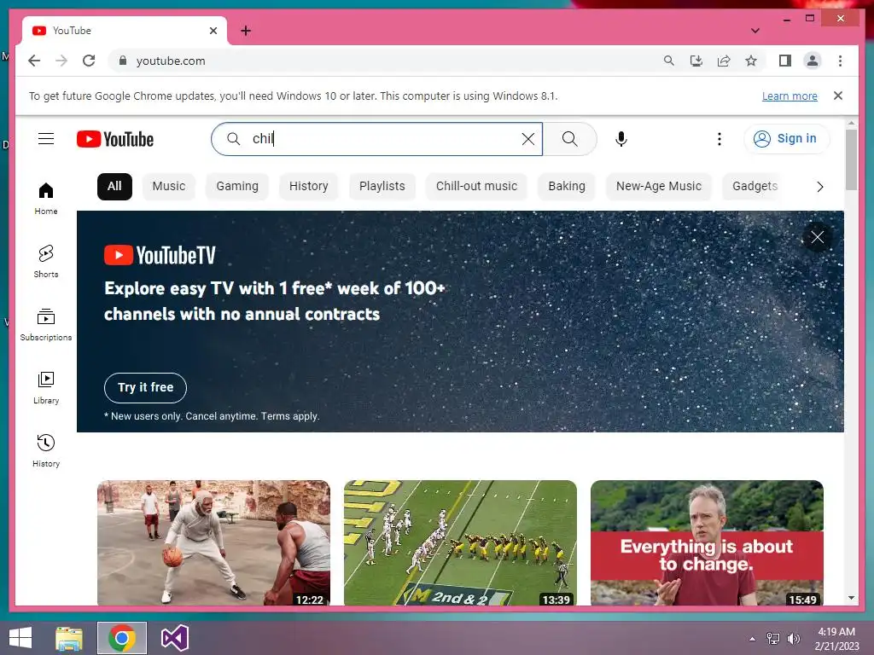Open Chrome profile avatar

(x=813, y=61)
